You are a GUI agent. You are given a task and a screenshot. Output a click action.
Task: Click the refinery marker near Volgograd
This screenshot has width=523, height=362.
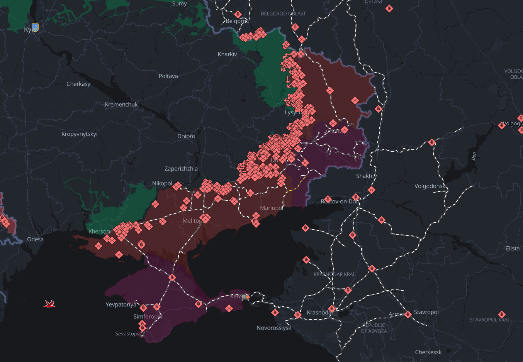pyautogui.click(x=503, y=125)
